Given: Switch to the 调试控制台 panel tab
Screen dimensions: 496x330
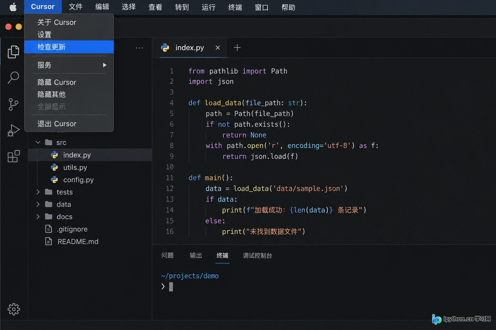Looking at the screenshot, I should tap(257, 256).
